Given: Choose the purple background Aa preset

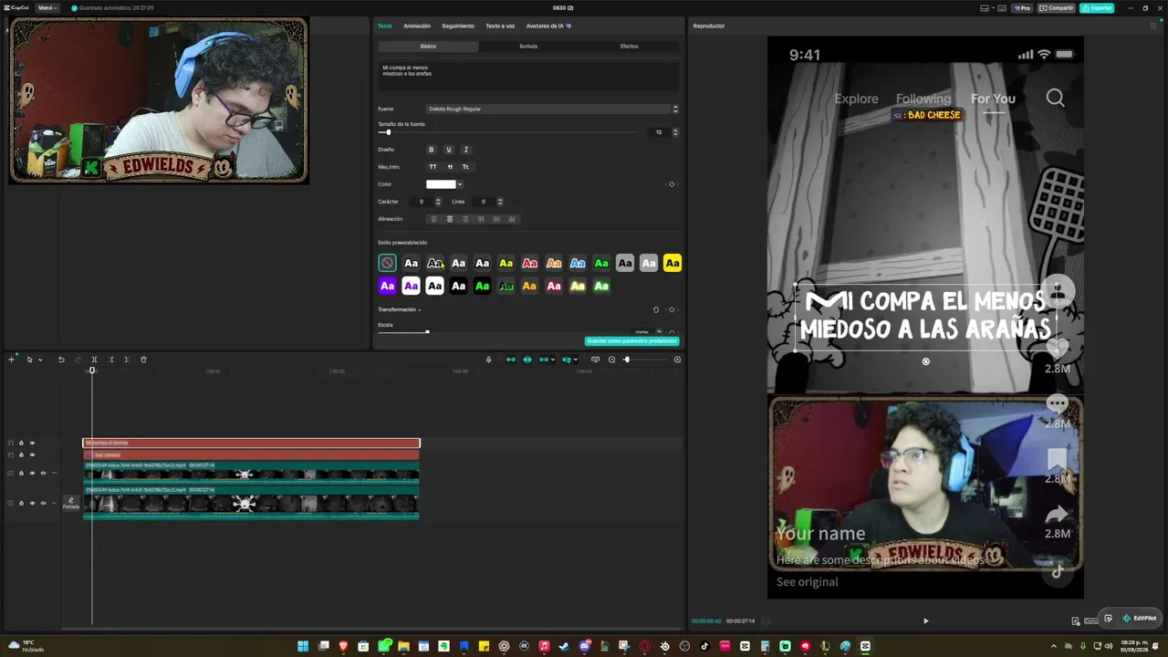Looking at the screenshot, I should tap(387, 287).
